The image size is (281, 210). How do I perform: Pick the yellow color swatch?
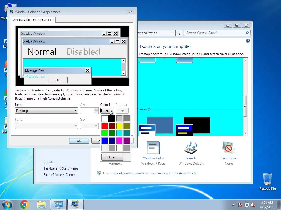click(119, 126)
